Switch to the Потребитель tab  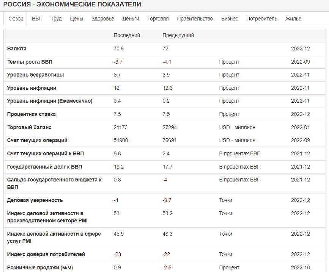pos(261,19)
